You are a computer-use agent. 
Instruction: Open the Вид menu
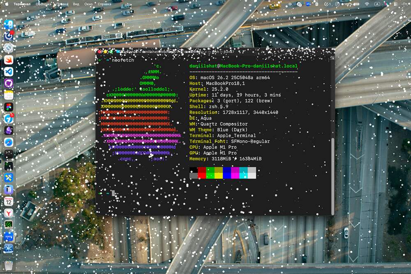76,4
